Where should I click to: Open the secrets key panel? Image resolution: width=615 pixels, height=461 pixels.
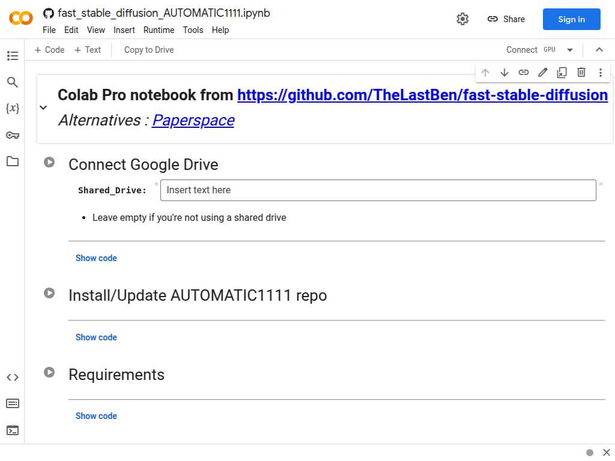pyautogui.click(x=13, y=135)
